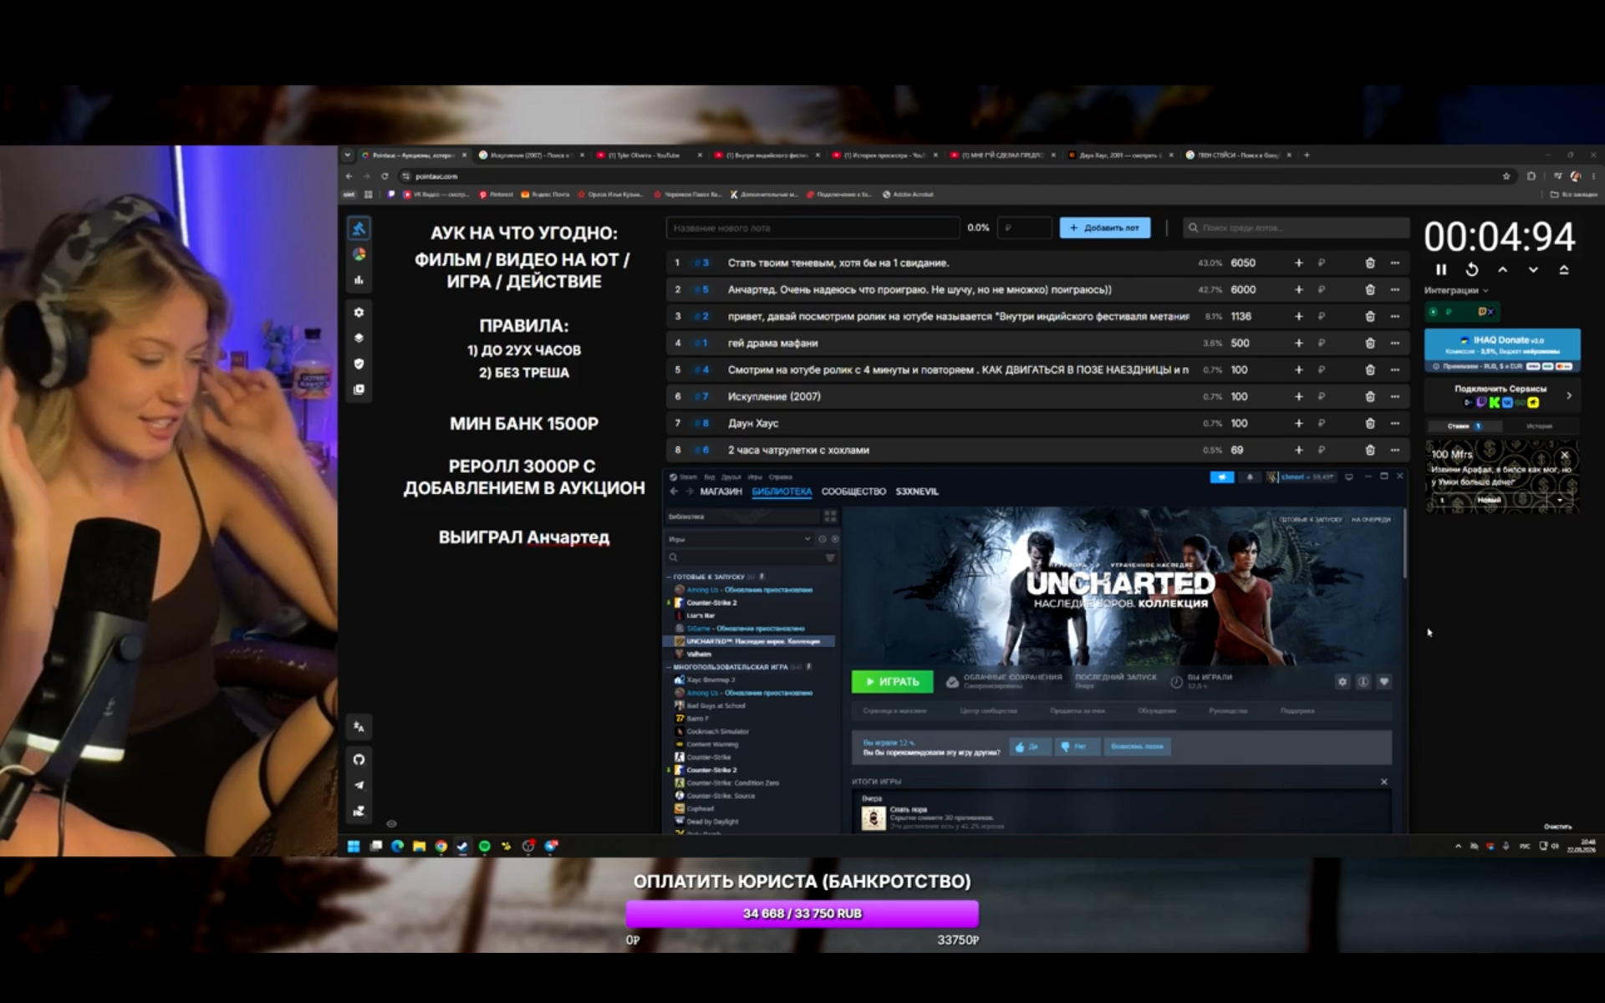Click the translate language icon in Pointauc sidebar
Screen dimensions: 1605x1003
pos(359,726)
